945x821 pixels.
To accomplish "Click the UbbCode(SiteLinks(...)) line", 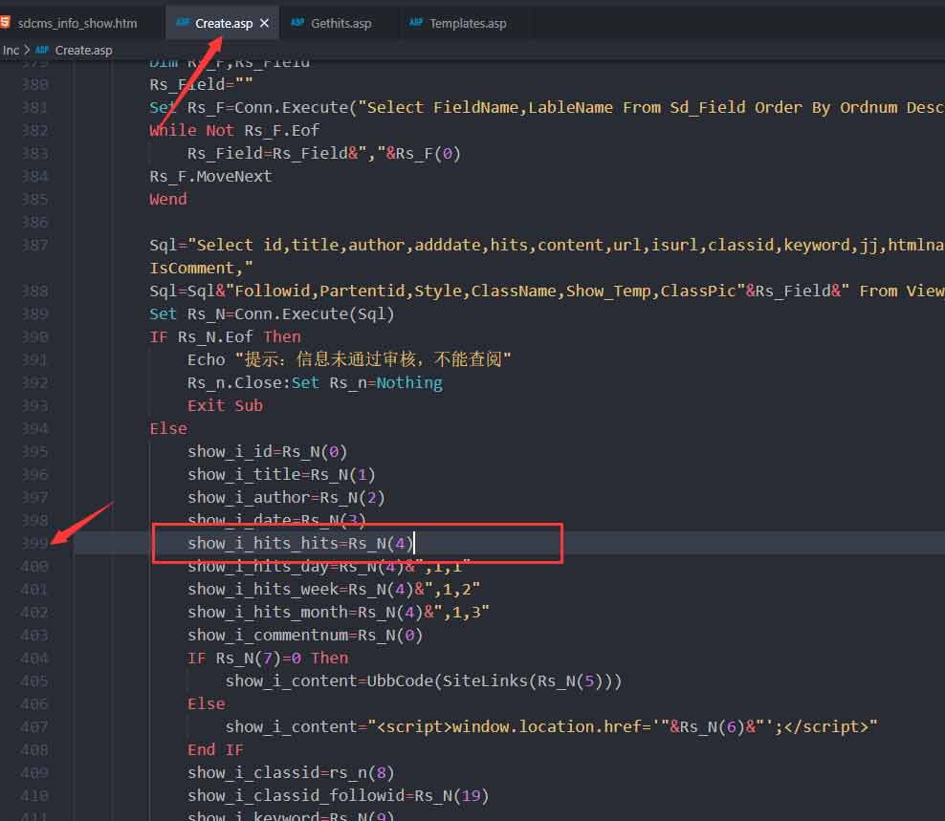I will point(423,681).
